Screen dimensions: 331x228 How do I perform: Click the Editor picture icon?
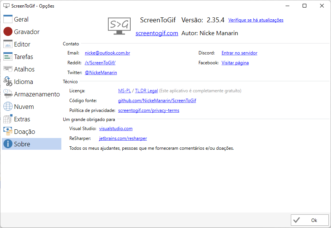click(x=8, y=44)
